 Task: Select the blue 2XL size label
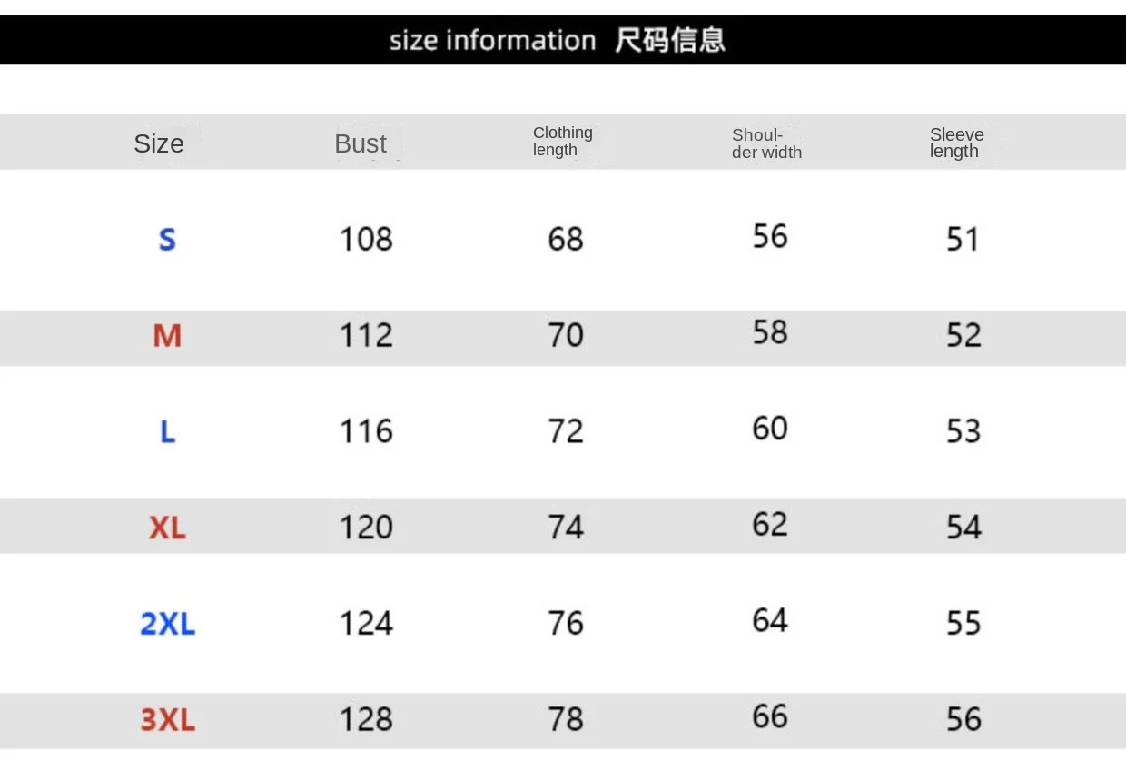[x=167, y=624]
